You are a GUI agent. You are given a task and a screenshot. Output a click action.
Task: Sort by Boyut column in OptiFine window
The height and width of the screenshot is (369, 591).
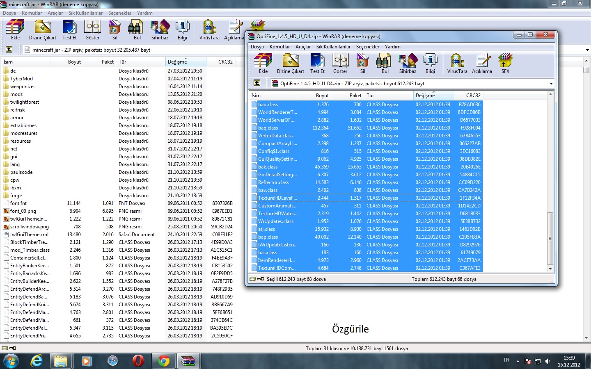click(x=314, y=96)
